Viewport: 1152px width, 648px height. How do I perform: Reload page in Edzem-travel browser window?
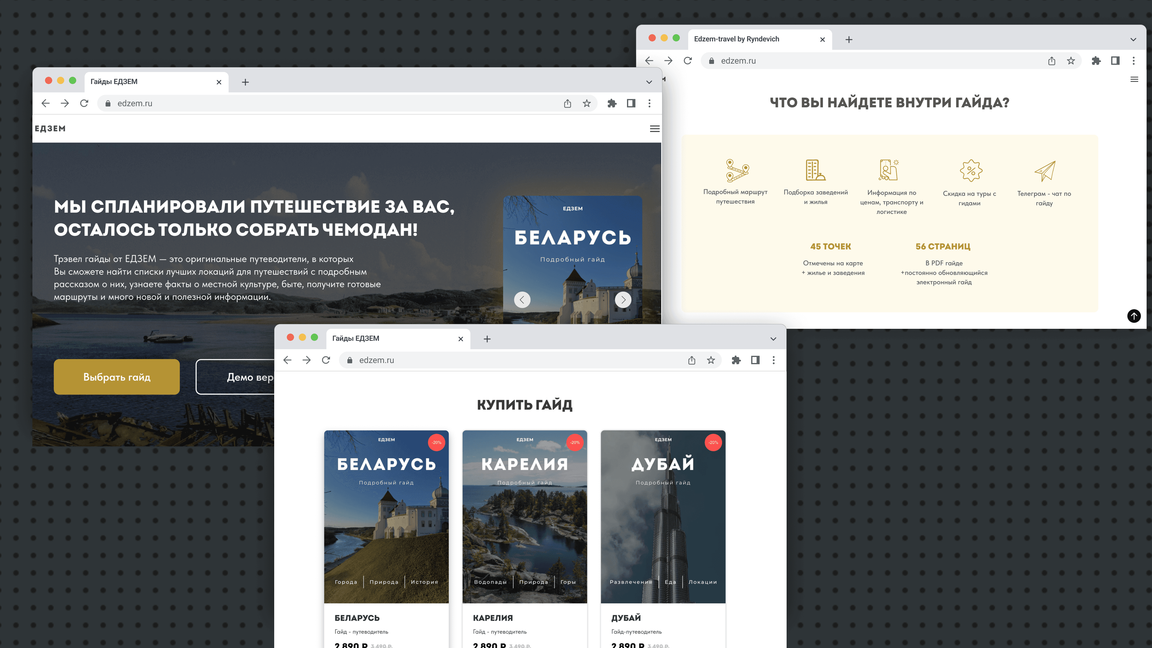(x=688, y=61)
